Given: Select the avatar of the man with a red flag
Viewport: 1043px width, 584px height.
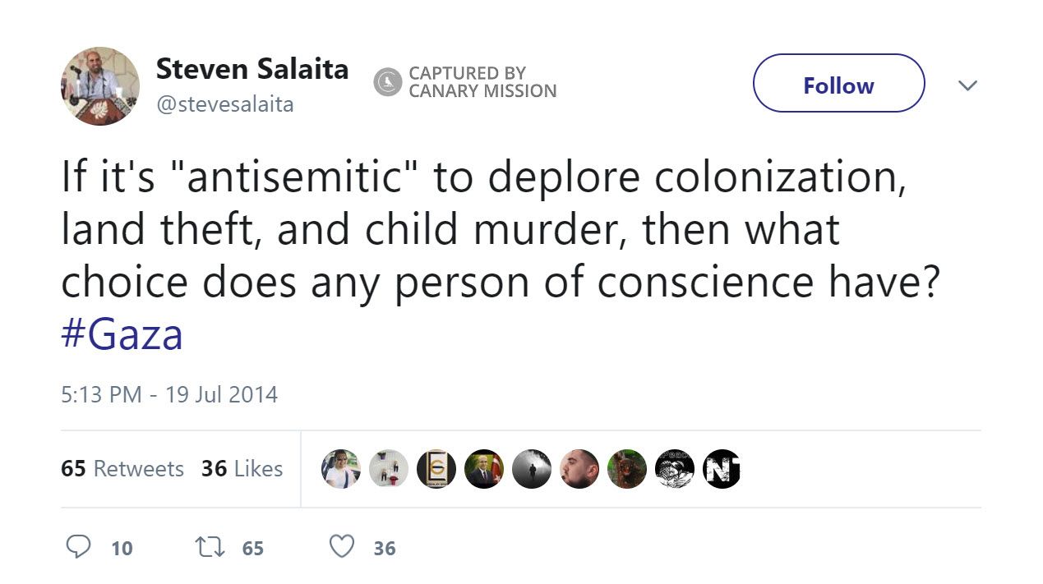Looking at the screenshot, I should click(x=483, y=469).
